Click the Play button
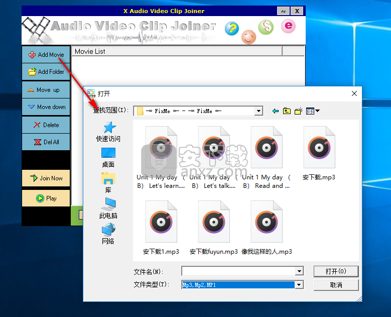The image size is (391, 317). coord(46,198)
